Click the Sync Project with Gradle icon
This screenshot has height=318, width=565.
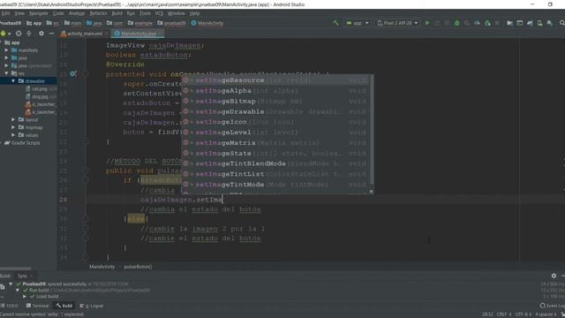(x=530, y=23)
